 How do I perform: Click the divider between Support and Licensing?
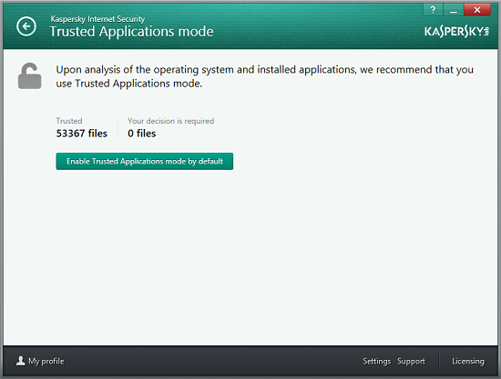439,361
